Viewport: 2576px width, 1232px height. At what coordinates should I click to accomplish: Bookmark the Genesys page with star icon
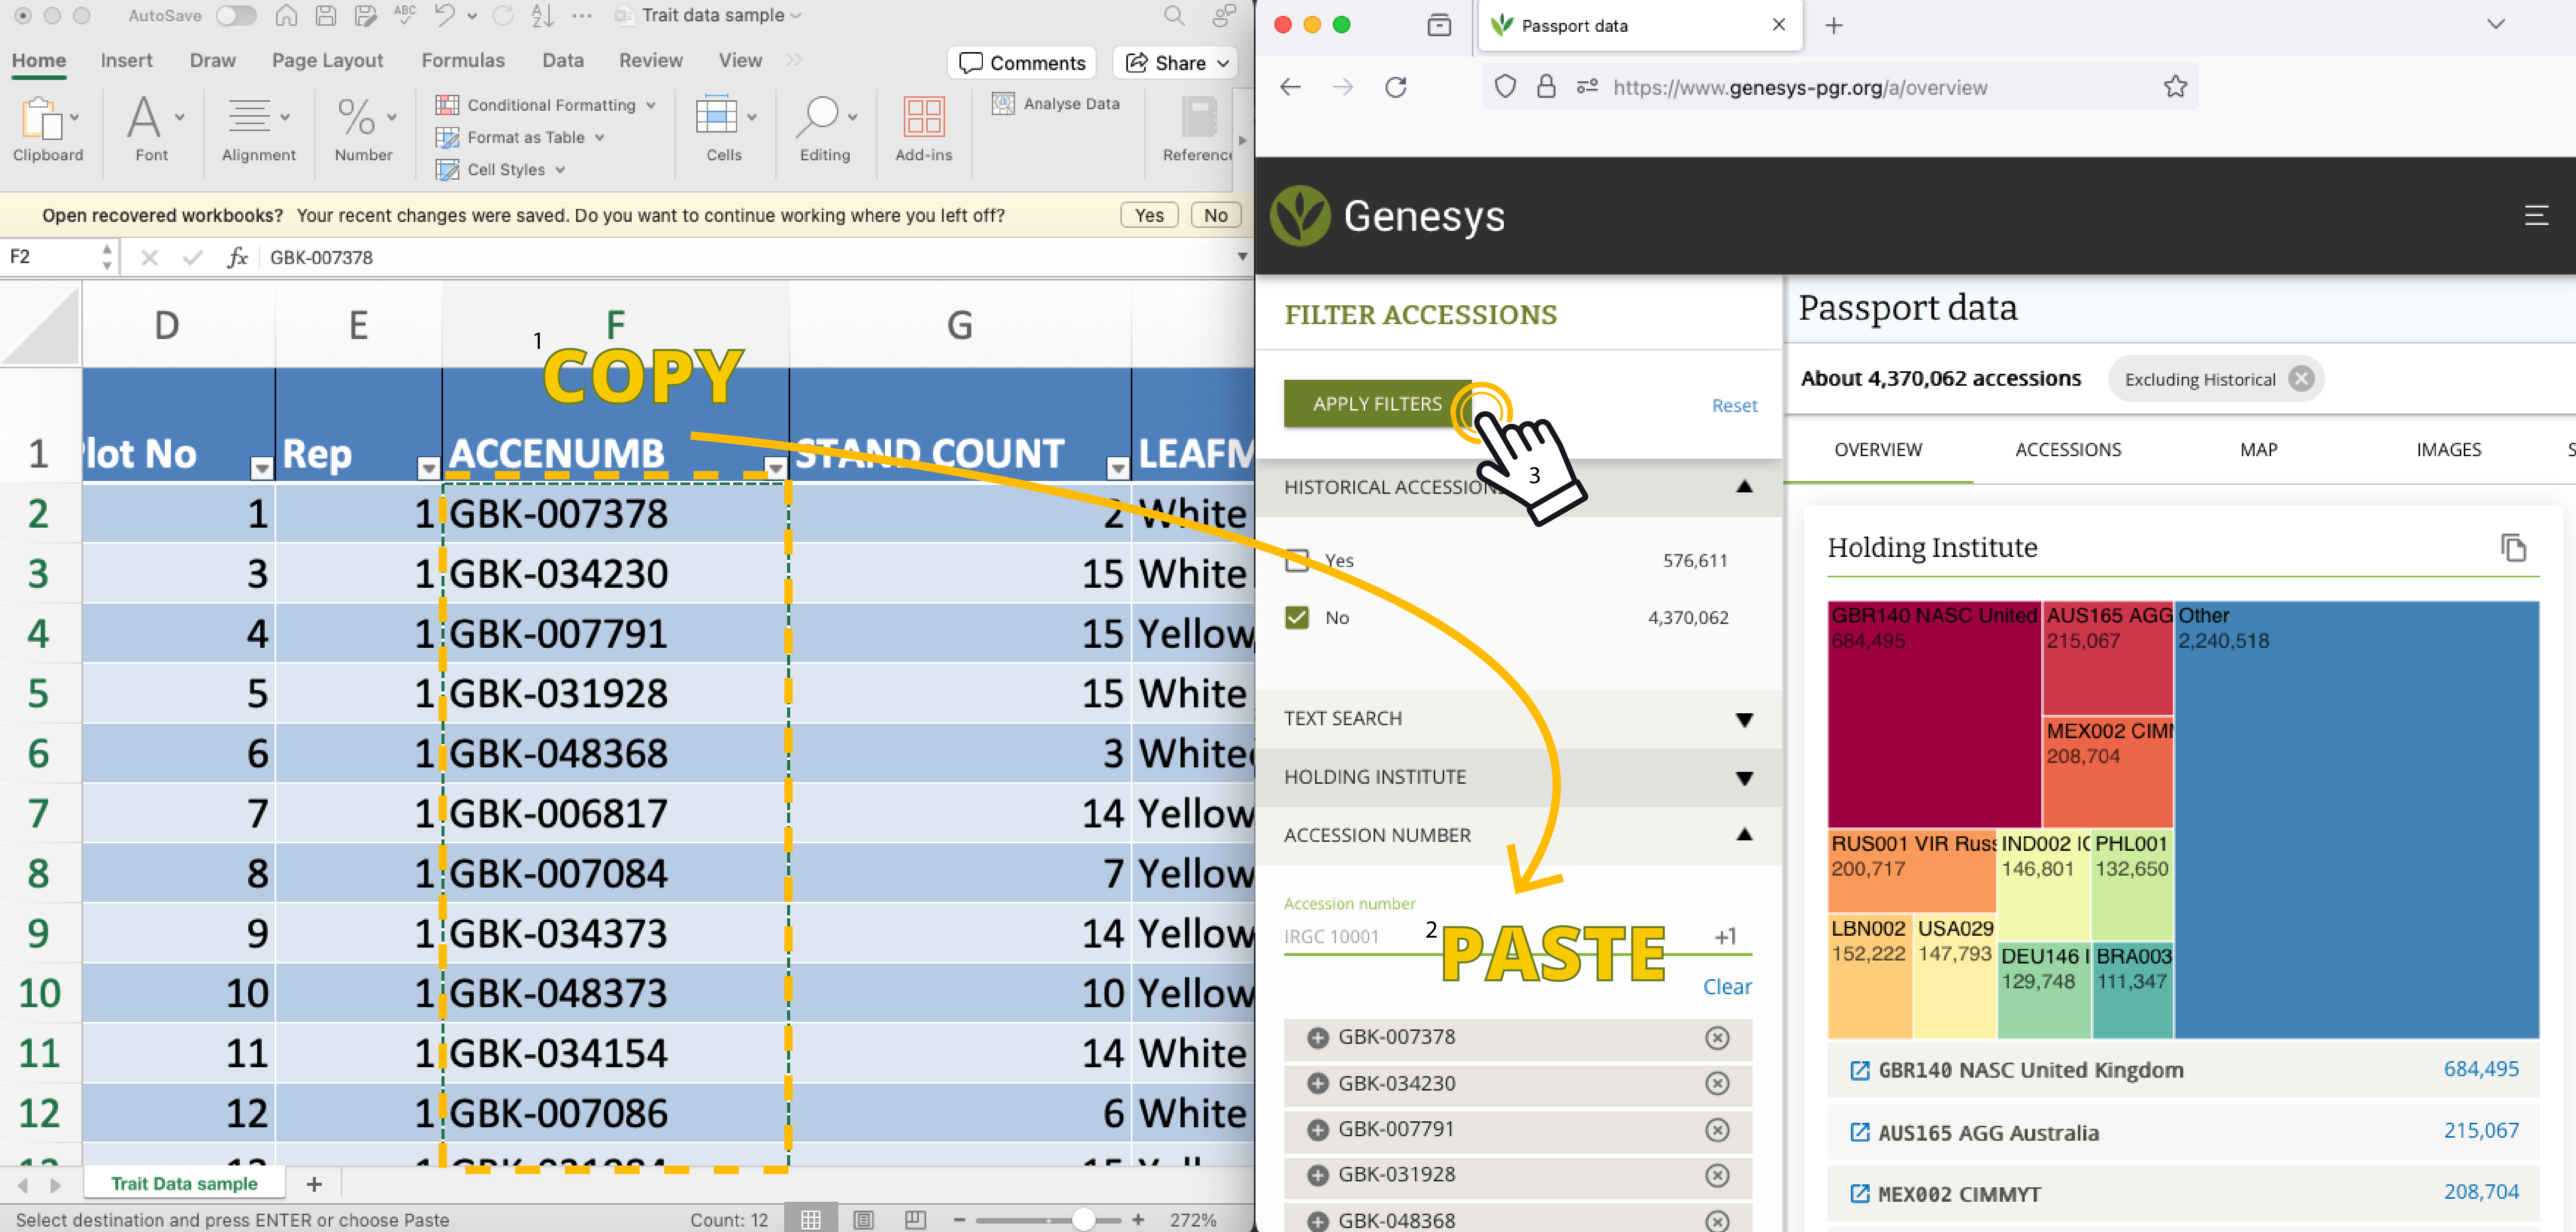[2174, 87]
